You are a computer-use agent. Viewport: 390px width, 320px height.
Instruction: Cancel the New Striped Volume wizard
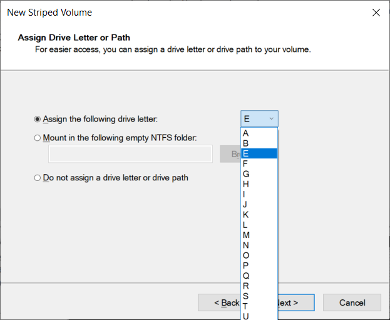click(x=352, y=302)
